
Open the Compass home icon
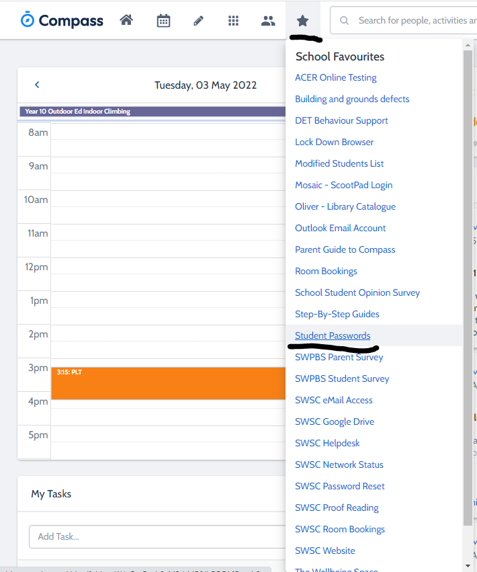pyautogui.click(x=126, y=20)
